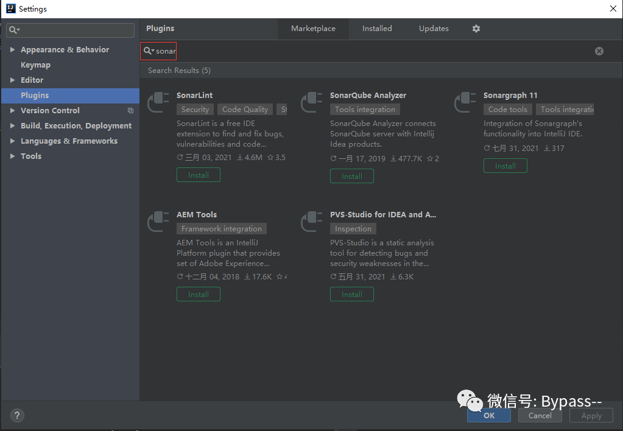Click the SonarQube Analyzer plugin icon
Image resolution: width=623 pixels, height=431 pixels.
click(312, 102)
